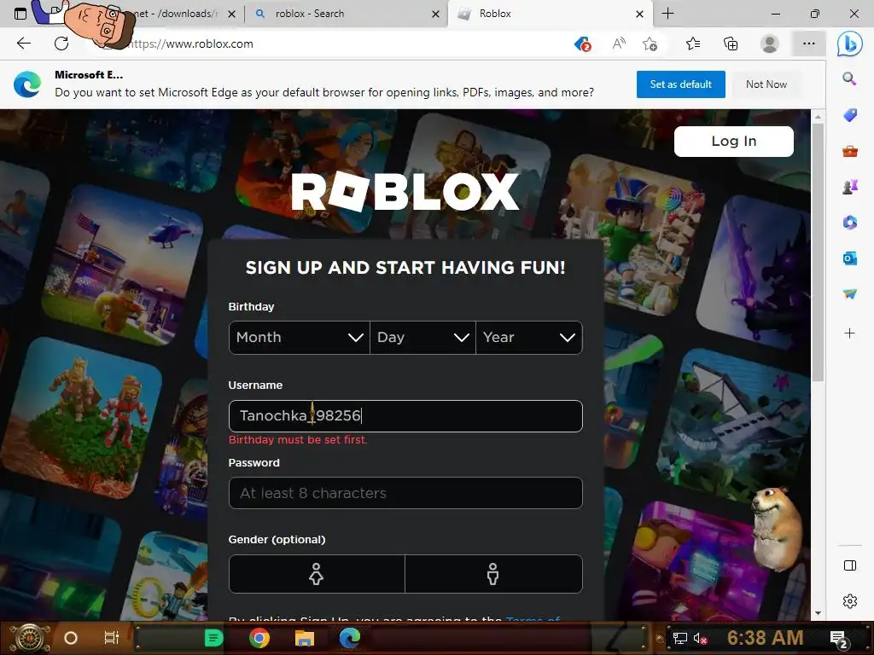Image resolution: width=874 pixels, height=655 pixels.
Task: Focus the Username input field
Action: pyautogui.click(x=405, y=416)
